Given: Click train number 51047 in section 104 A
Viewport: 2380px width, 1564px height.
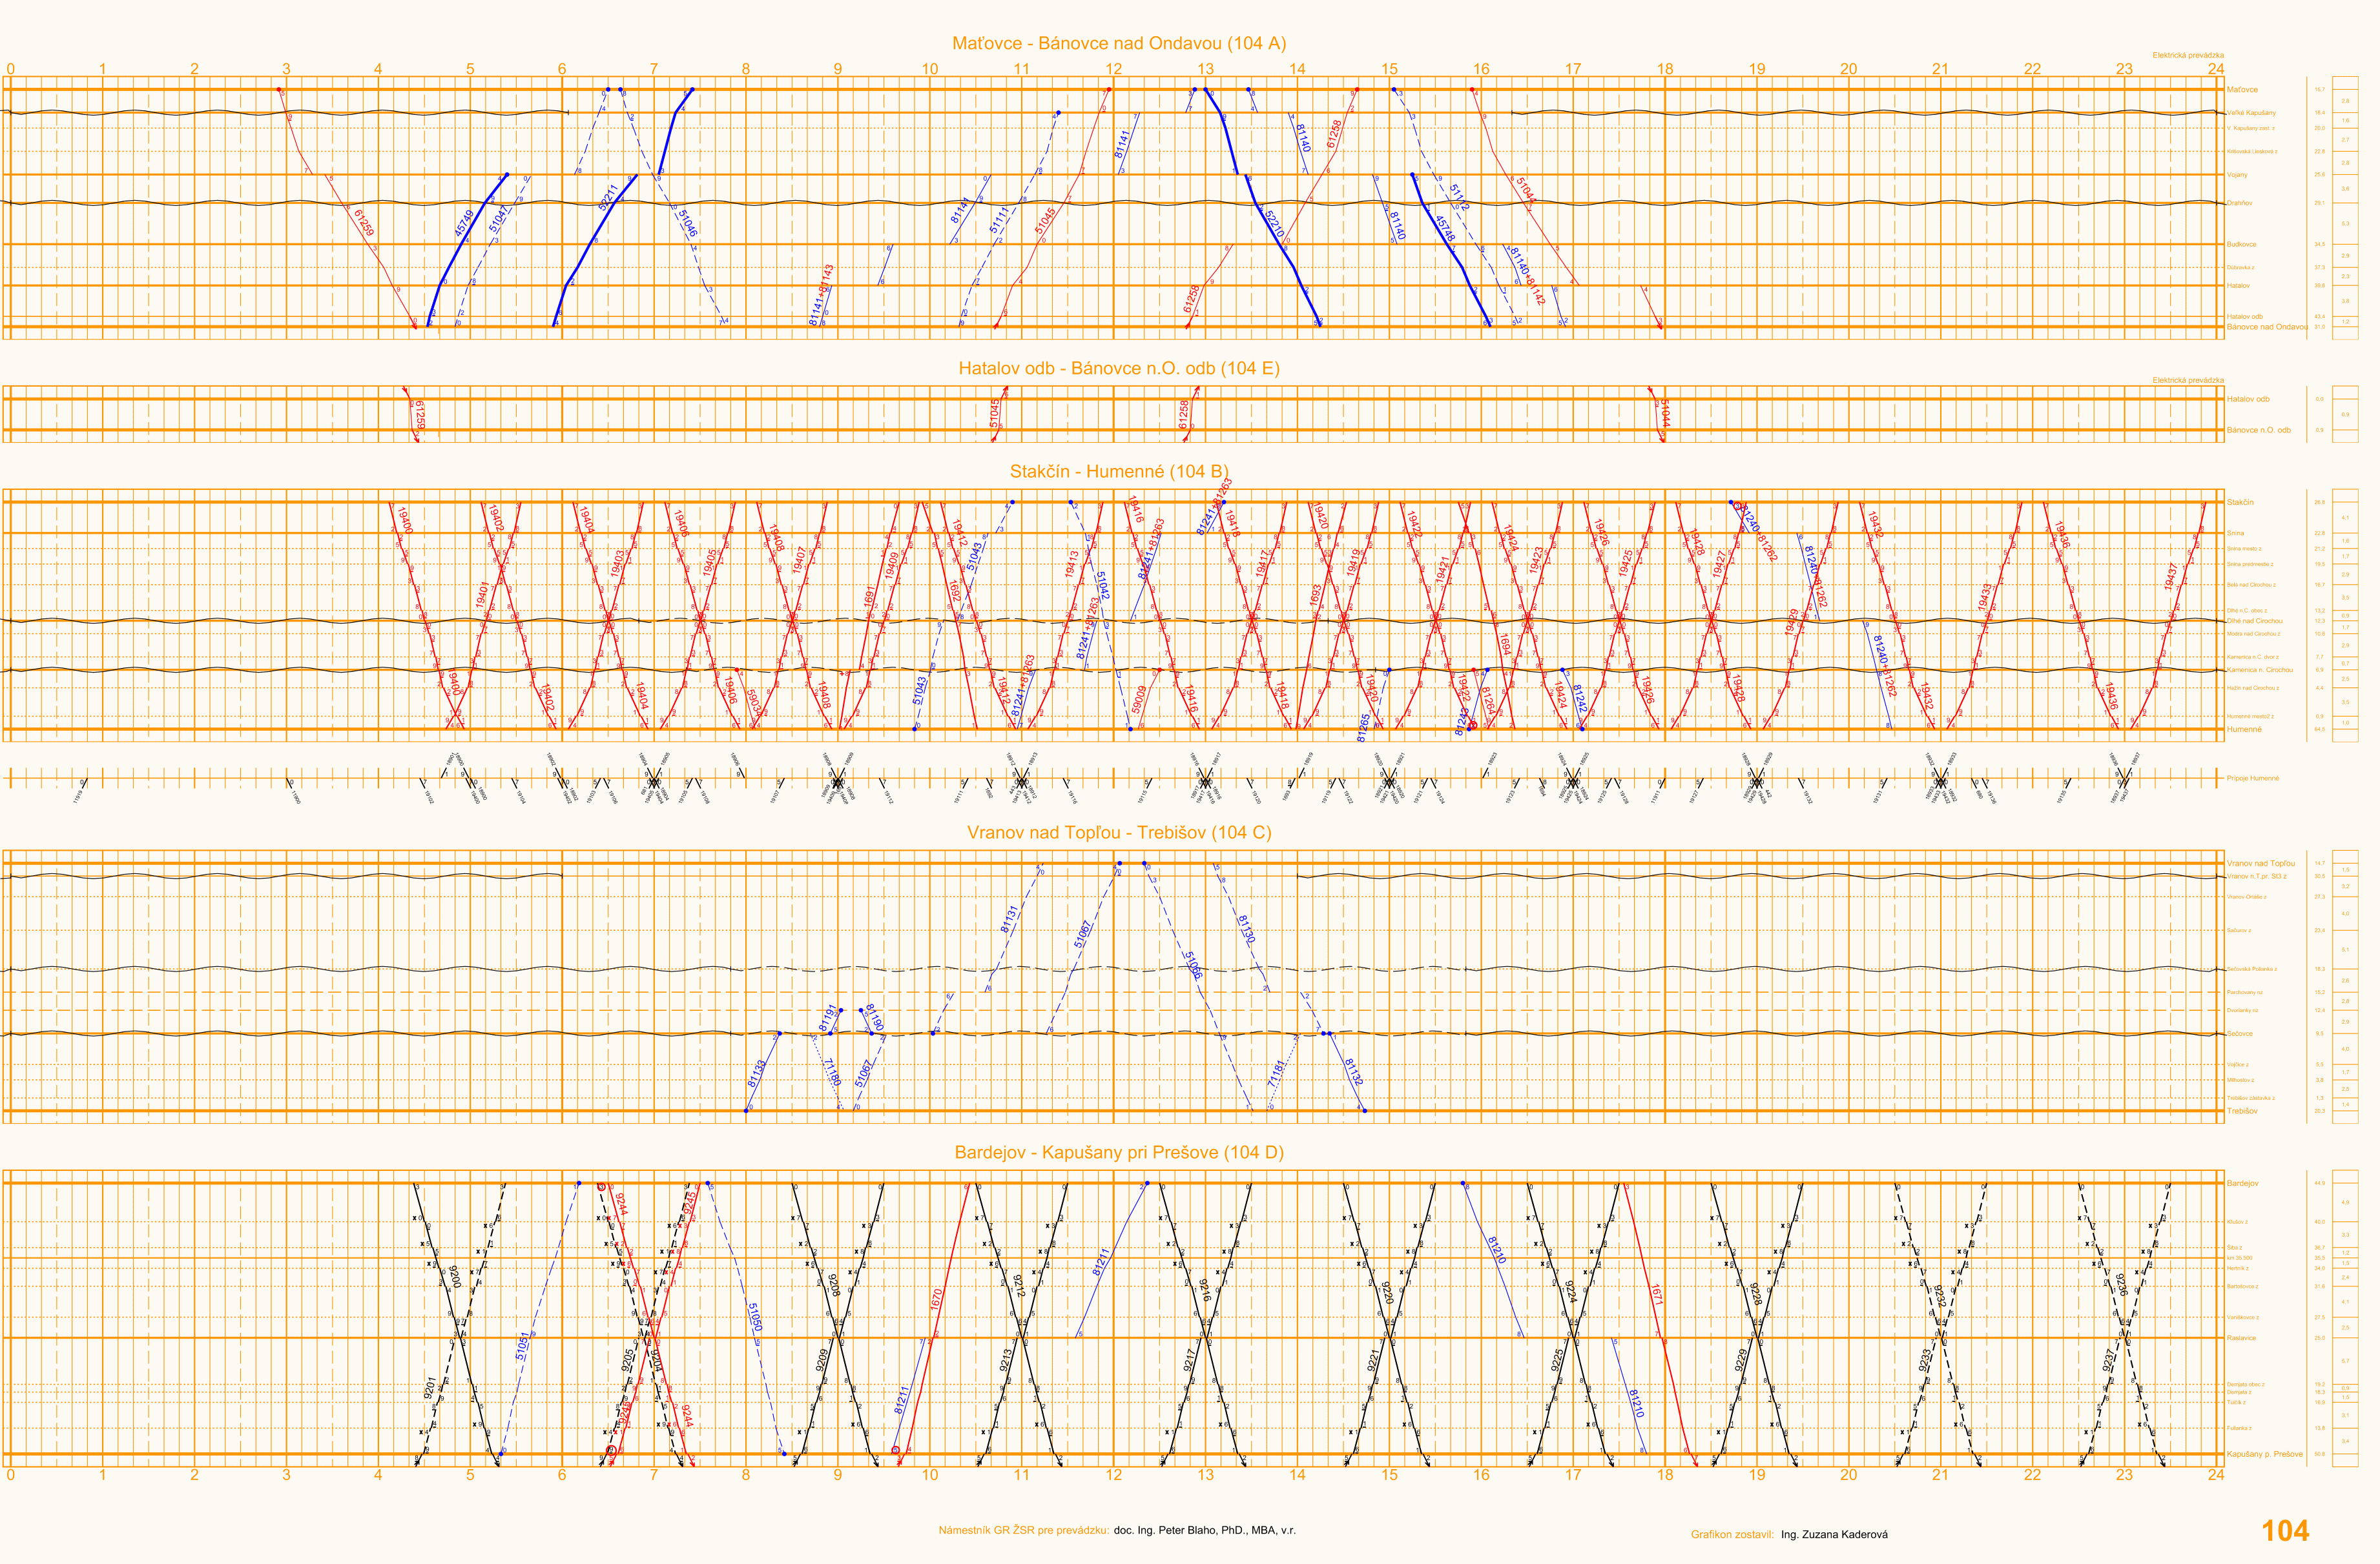Looking at the screenshot, I should coord(499,220).
